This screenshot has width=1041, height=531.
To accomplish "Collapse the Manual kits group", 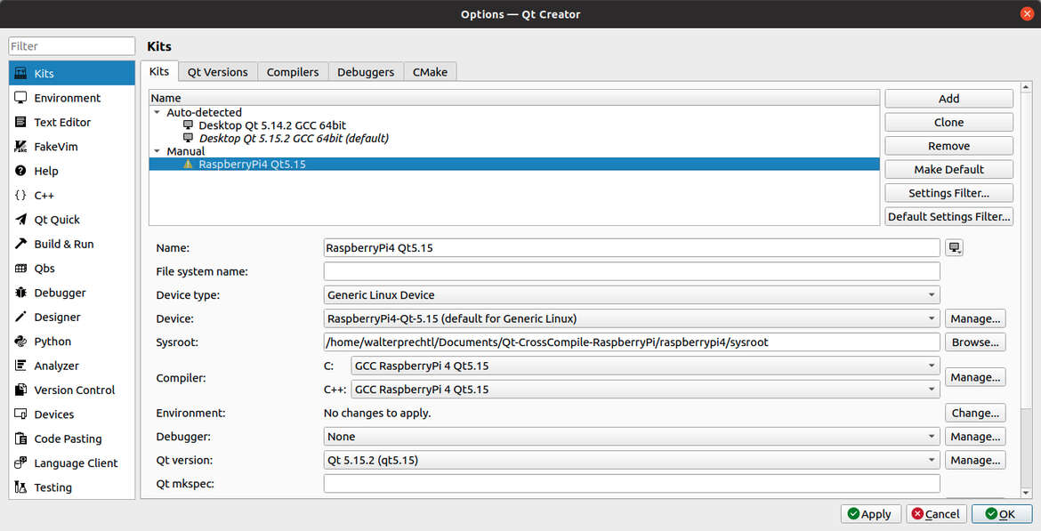I will pos(157,151).
